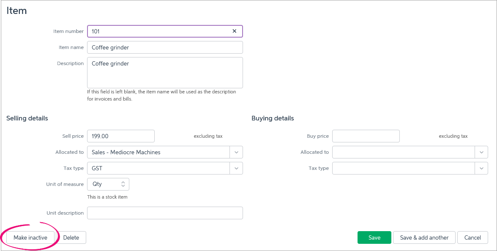
Task: Click the Item name field
Action: (x=165, y=47)
